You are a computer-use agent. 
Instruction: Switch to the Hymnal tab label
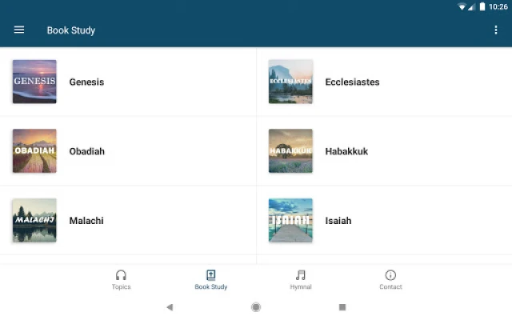point(301,287)
